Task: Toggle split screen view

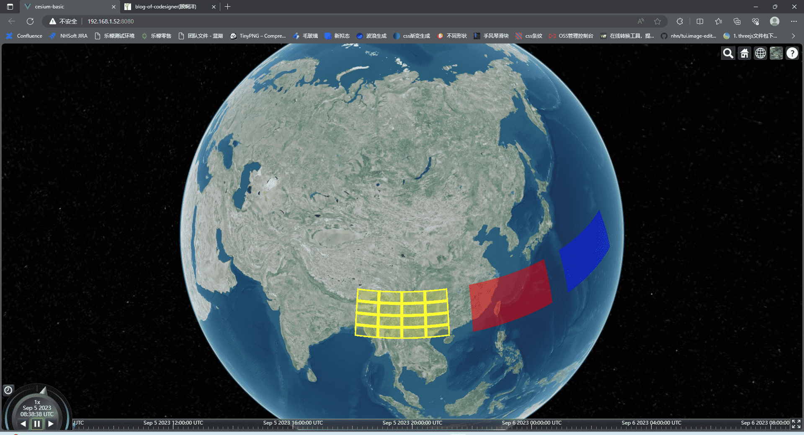Action: coord(700,21)
